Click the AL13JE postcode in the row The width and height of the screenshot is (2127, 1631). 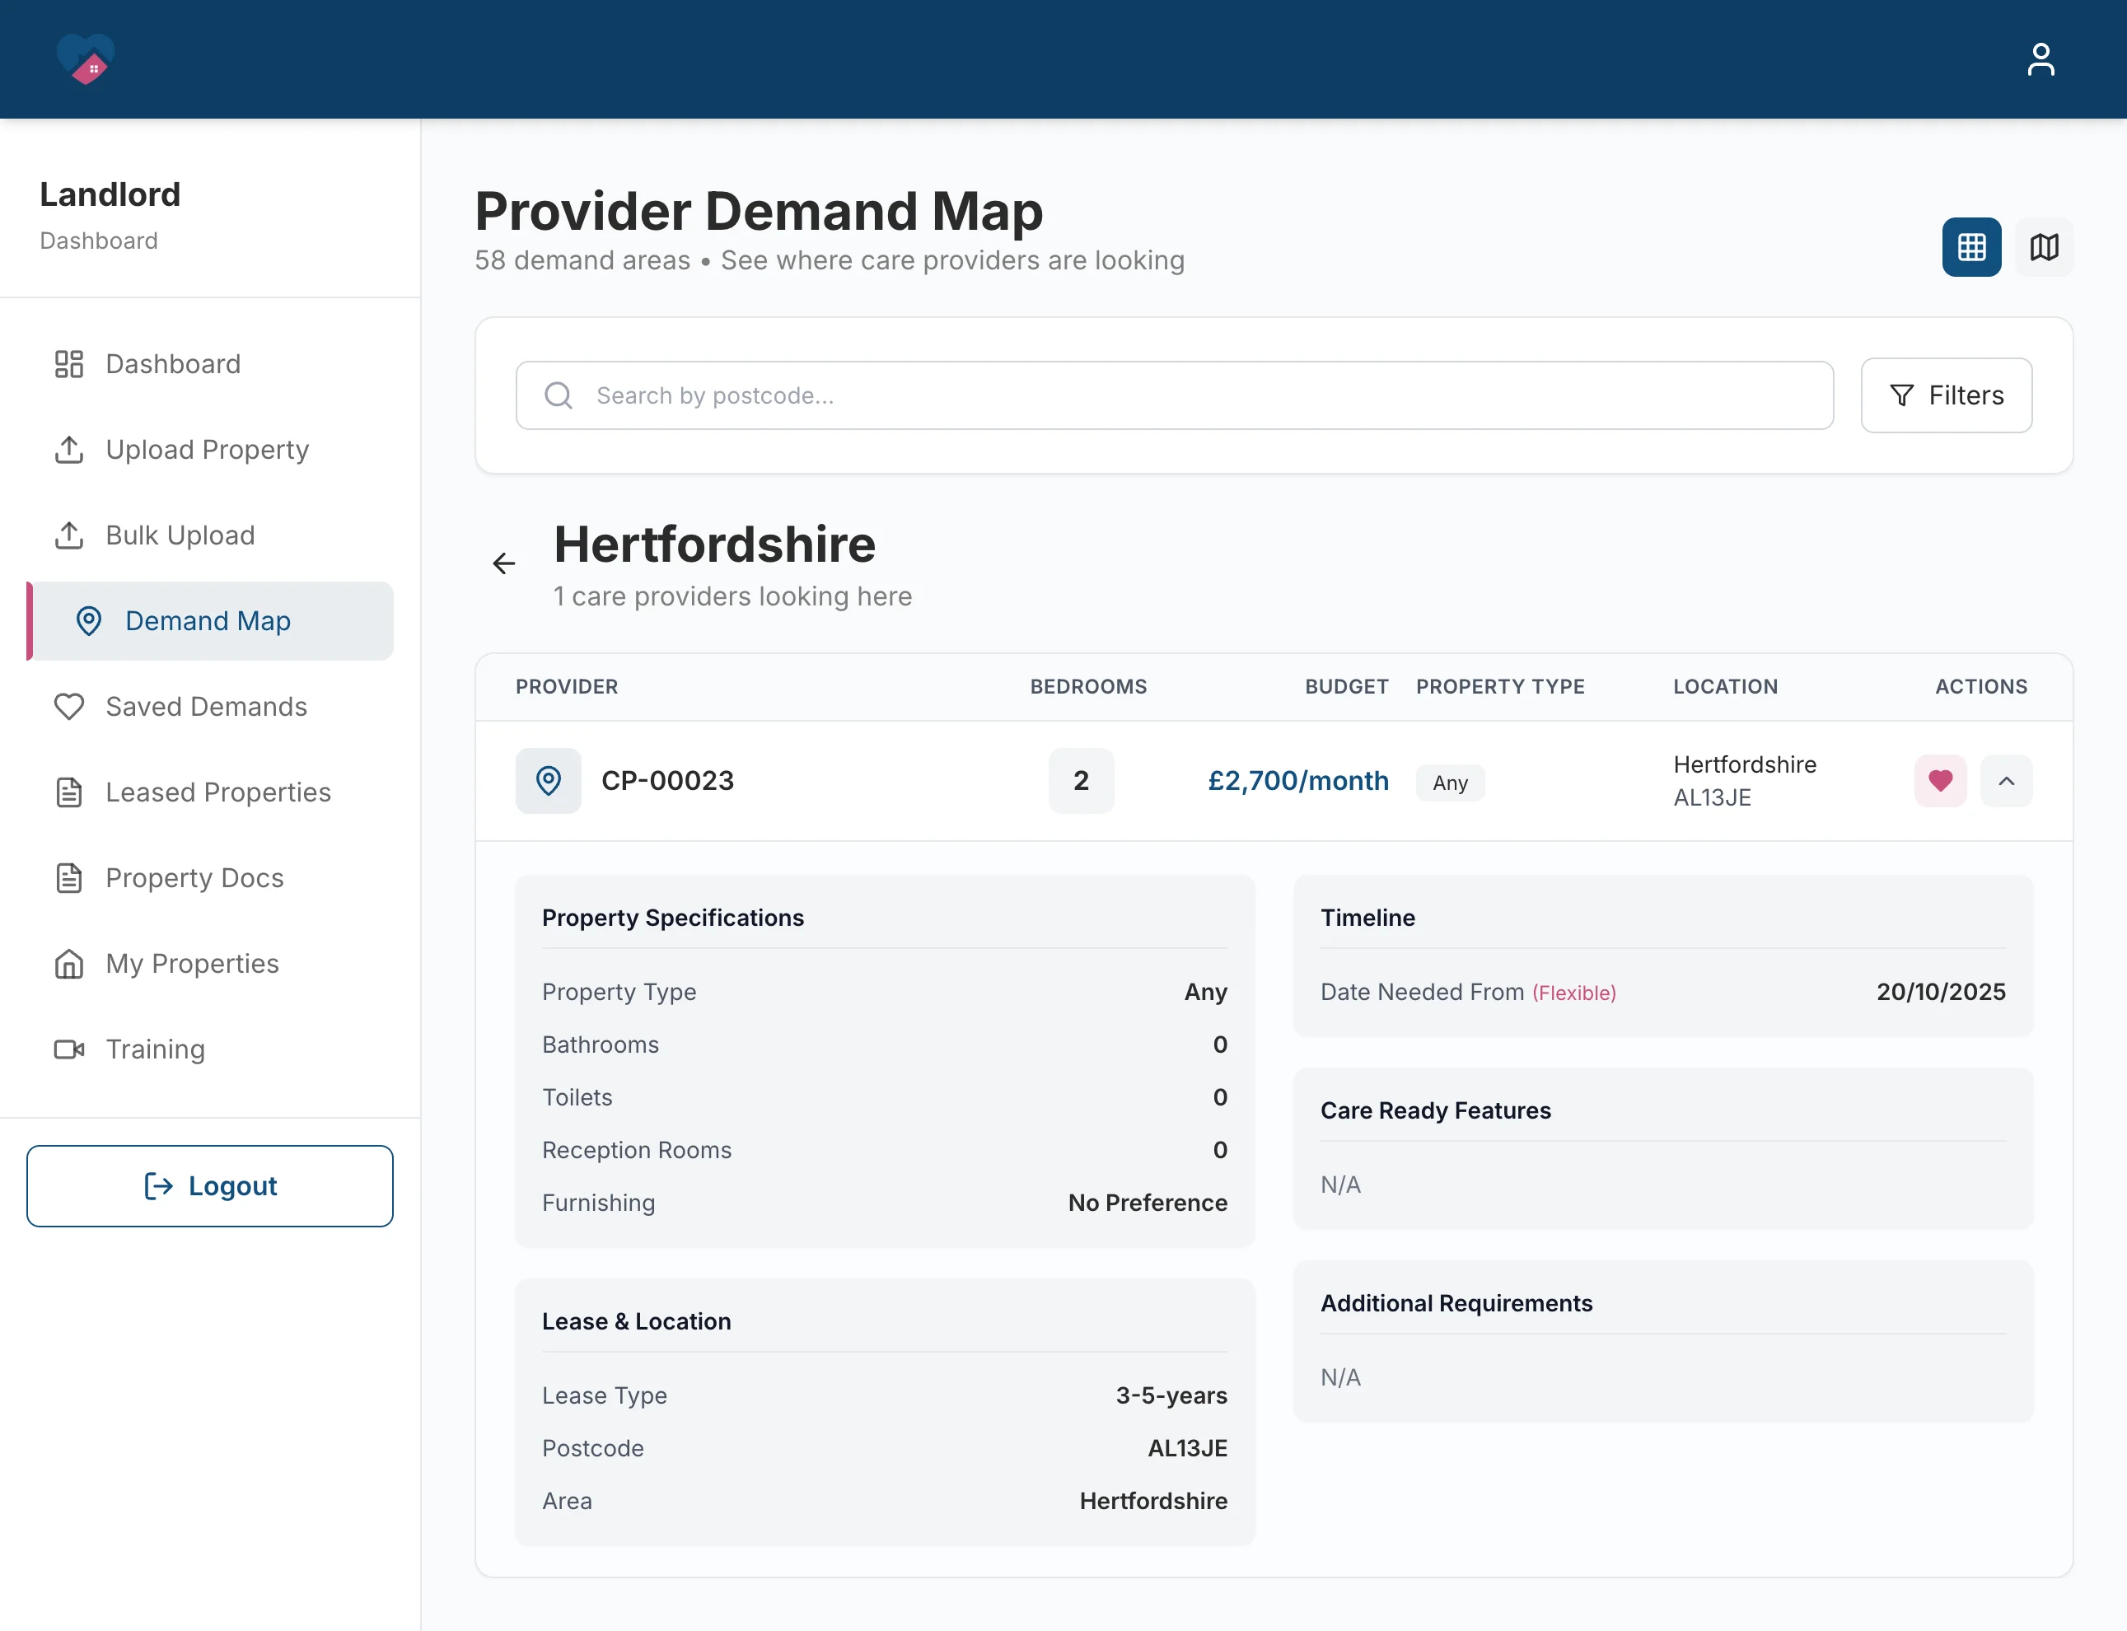[1712, 798]
